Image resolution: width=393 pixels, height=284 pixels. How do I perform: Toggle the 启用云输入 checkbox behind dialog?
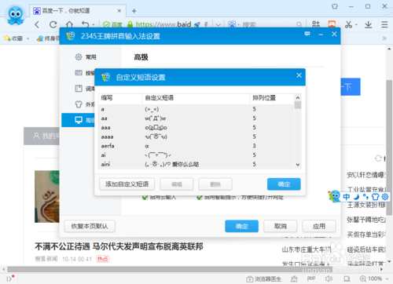coord(145,198)
